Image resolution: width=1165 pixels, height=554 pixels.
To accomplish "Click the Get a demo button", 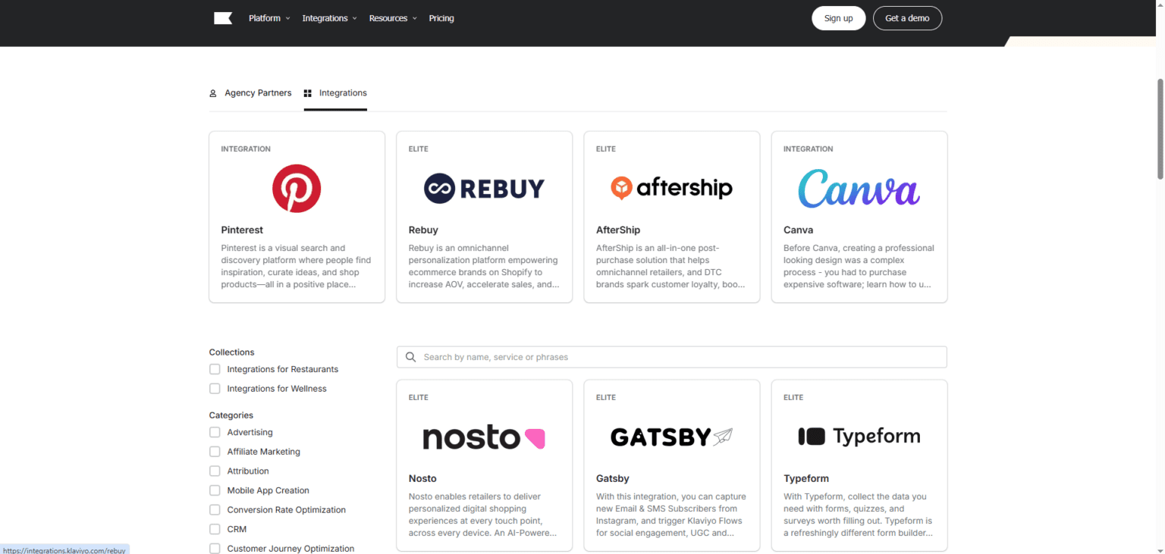I will [907, 17].
